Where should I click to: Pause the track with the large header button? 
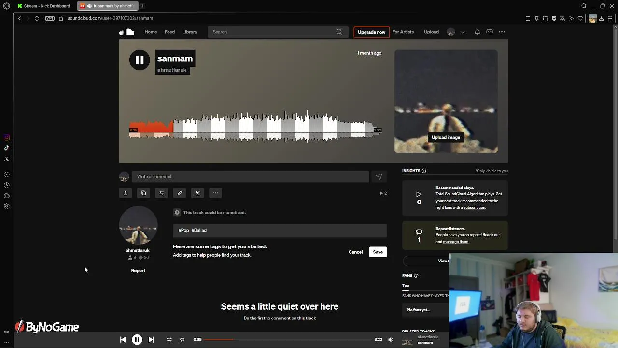(x=140, y=60)
